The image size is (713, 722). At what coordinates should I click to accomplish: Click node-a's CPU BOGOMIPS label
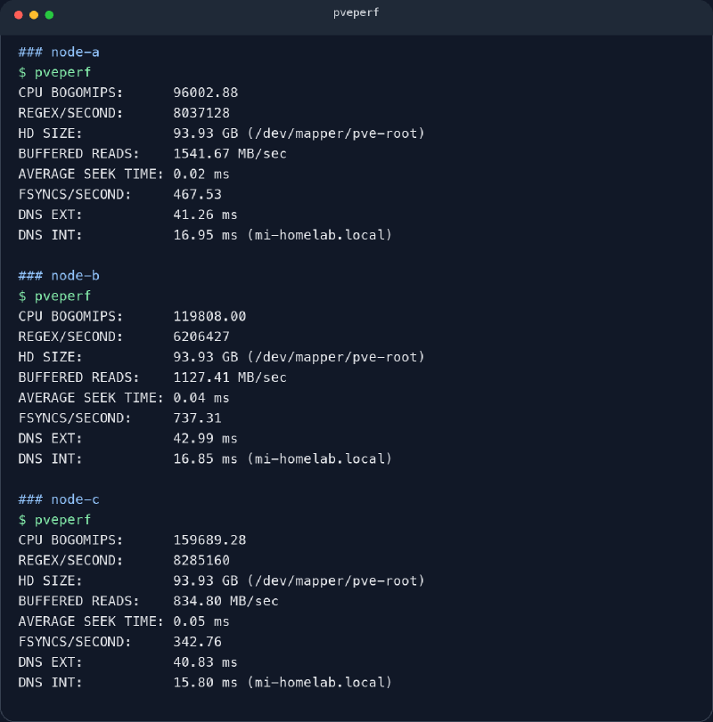[71, 93]
